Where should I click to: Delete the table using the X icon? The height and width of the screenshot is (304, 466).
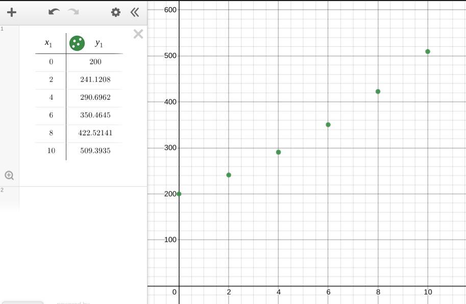point(138,34)
